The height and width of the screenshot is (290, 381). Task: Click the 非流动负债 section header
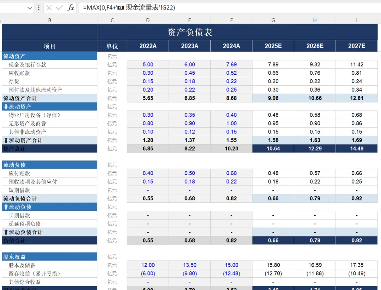(x=50, y=207)
